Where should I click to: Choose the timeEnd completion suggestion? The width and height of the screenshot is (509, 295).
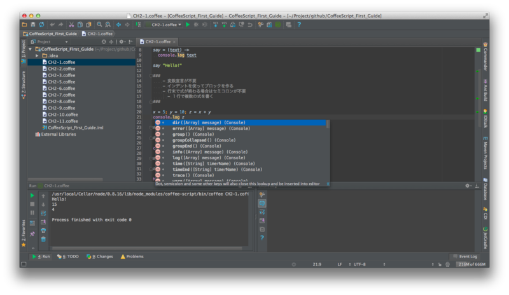pos(241,169)
